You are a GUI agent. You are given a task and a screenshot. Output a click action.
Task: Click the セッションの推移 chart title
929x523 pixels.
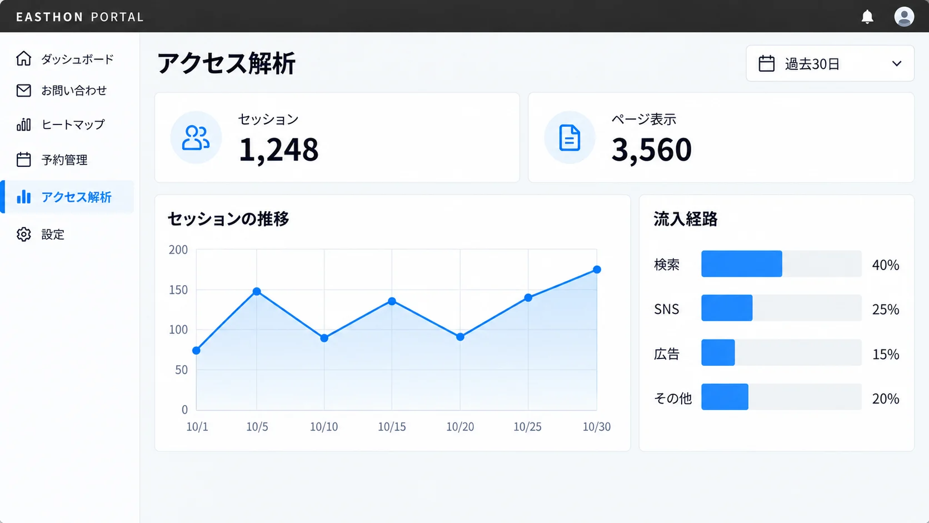(228, 218)
